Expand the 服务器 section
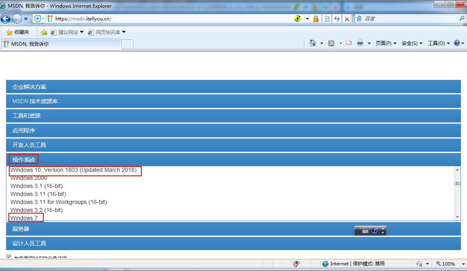467x271 pixels. 233,229
